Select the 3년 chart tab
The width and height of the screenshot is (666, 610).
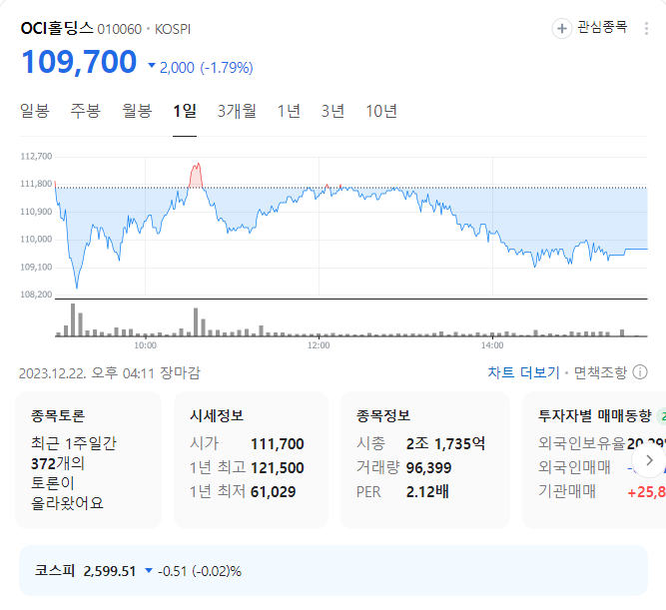click(333, 111)
